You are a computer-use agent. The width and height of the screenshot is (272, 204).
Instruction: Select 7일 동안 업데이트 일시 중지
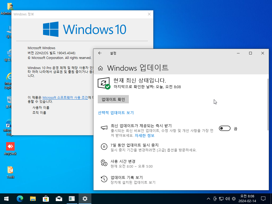(x=134, y=145)
